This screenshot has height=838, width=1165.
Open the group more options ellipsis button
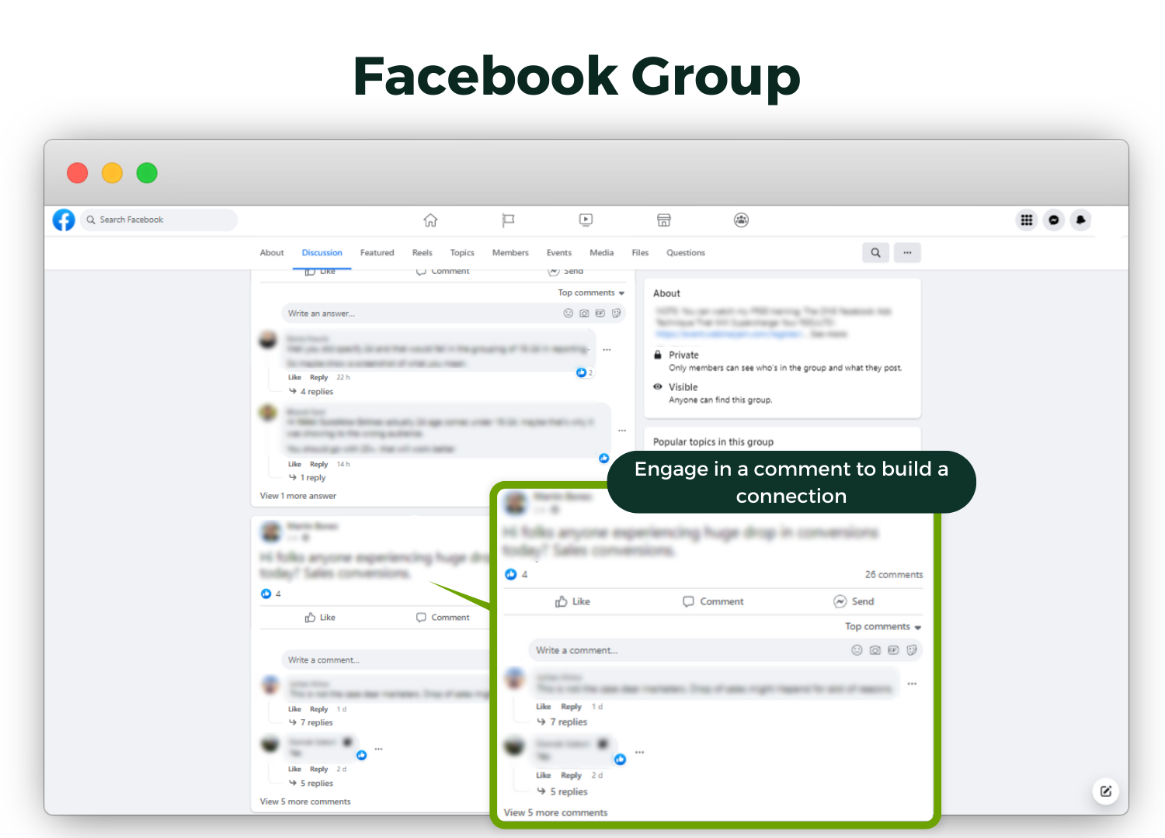tap(907, 253)
